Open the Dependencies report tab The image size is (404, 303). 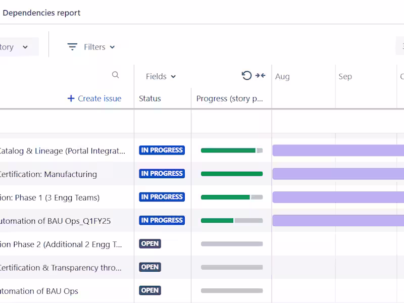pyautogui.click(x=41, y=13)
